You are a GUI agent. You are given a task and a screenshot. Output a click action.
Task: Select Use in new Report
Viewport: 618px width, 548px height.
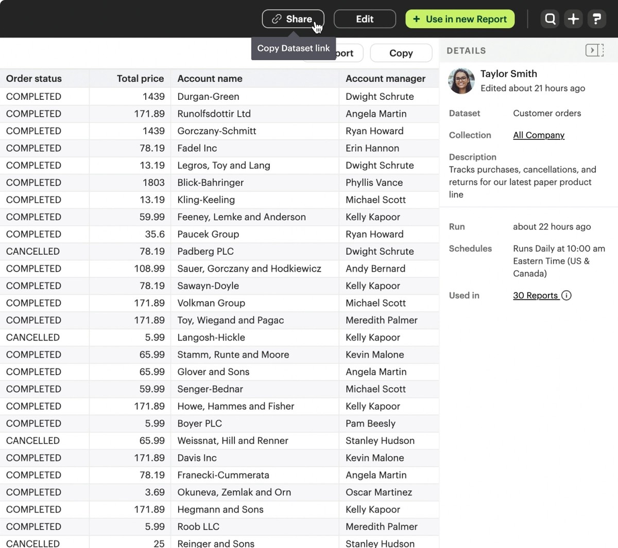pos(460,19)
